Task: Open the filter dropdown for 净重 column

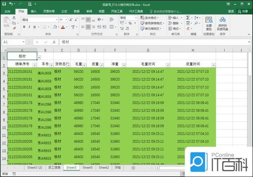Action: pos(124,65)
